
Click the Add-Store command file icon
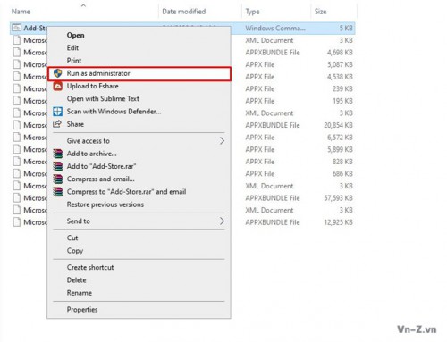[x=17, y=28]
